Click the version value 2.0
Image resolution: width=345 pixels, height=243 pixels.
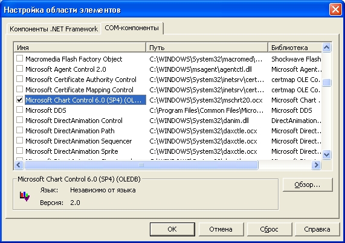point(75,203)
